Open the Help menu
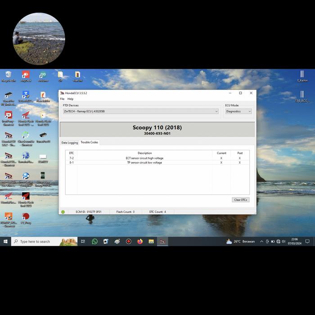This screenshot has height=315, width=315. 70,99
